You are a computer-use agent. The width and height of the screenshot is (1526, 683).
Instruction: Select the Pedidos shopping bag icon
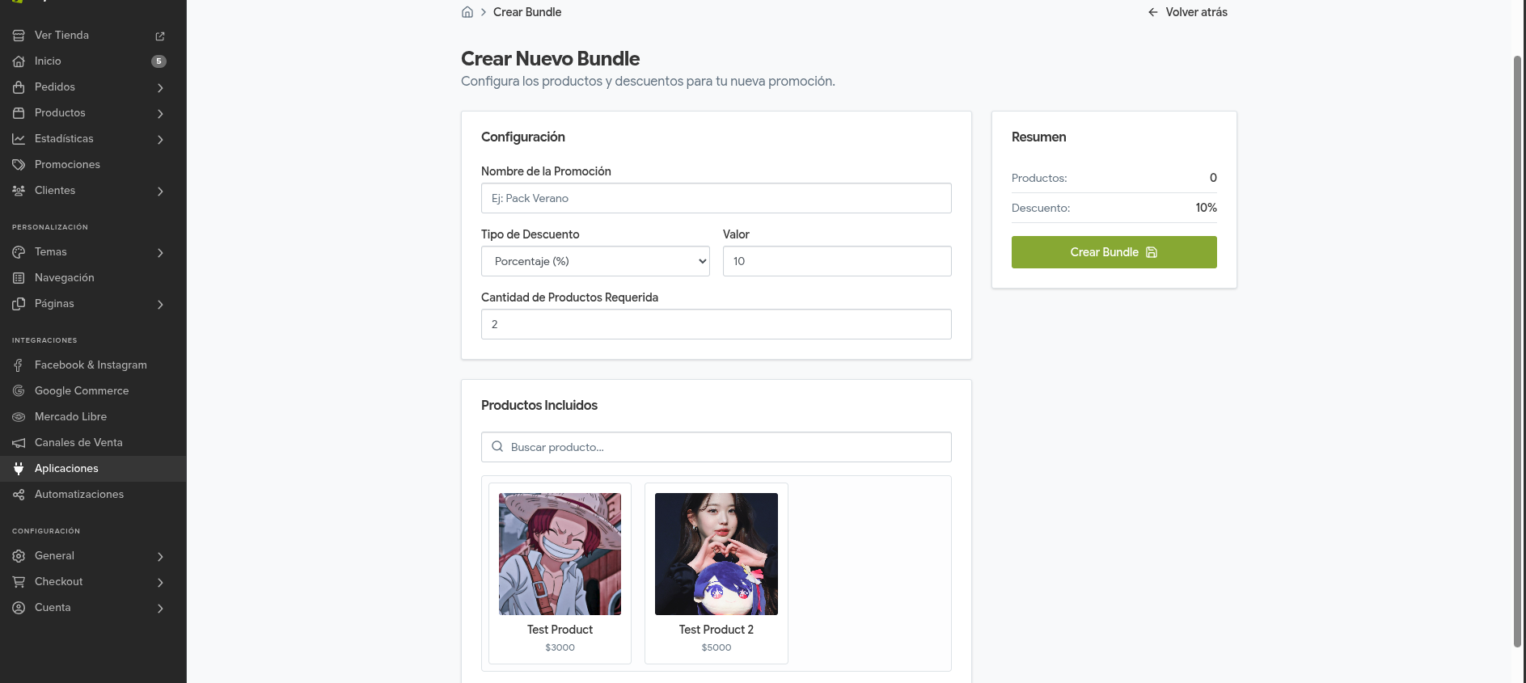pyautogui.click(x=18, y=86)
